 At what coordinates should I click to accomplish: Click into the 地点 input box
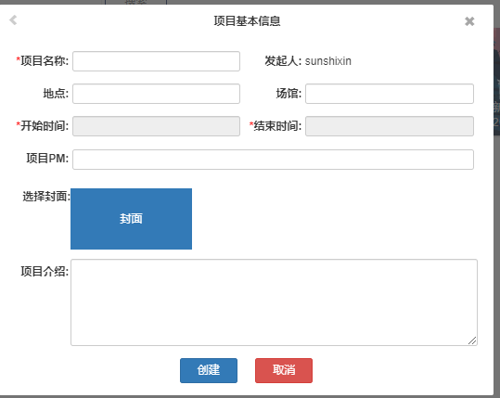click(x=156, y=94)
